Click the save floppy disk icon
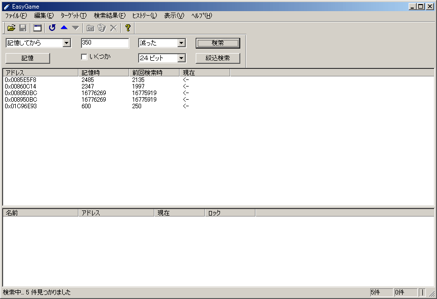The height and width of the screenshot is (299, 437). coord(23,28)
